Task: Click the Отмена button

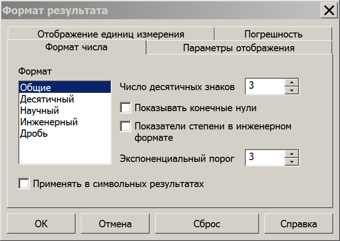Action: (115, 224)
